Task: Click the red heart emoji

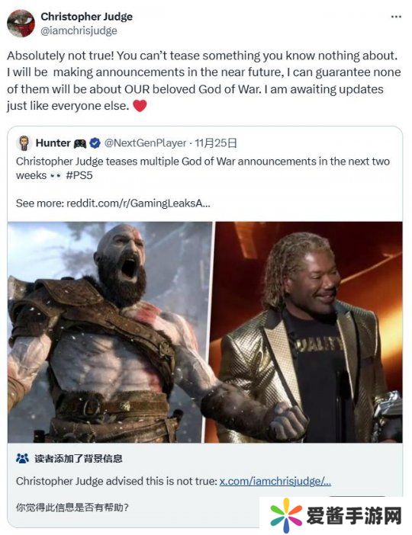Action: 140,105
